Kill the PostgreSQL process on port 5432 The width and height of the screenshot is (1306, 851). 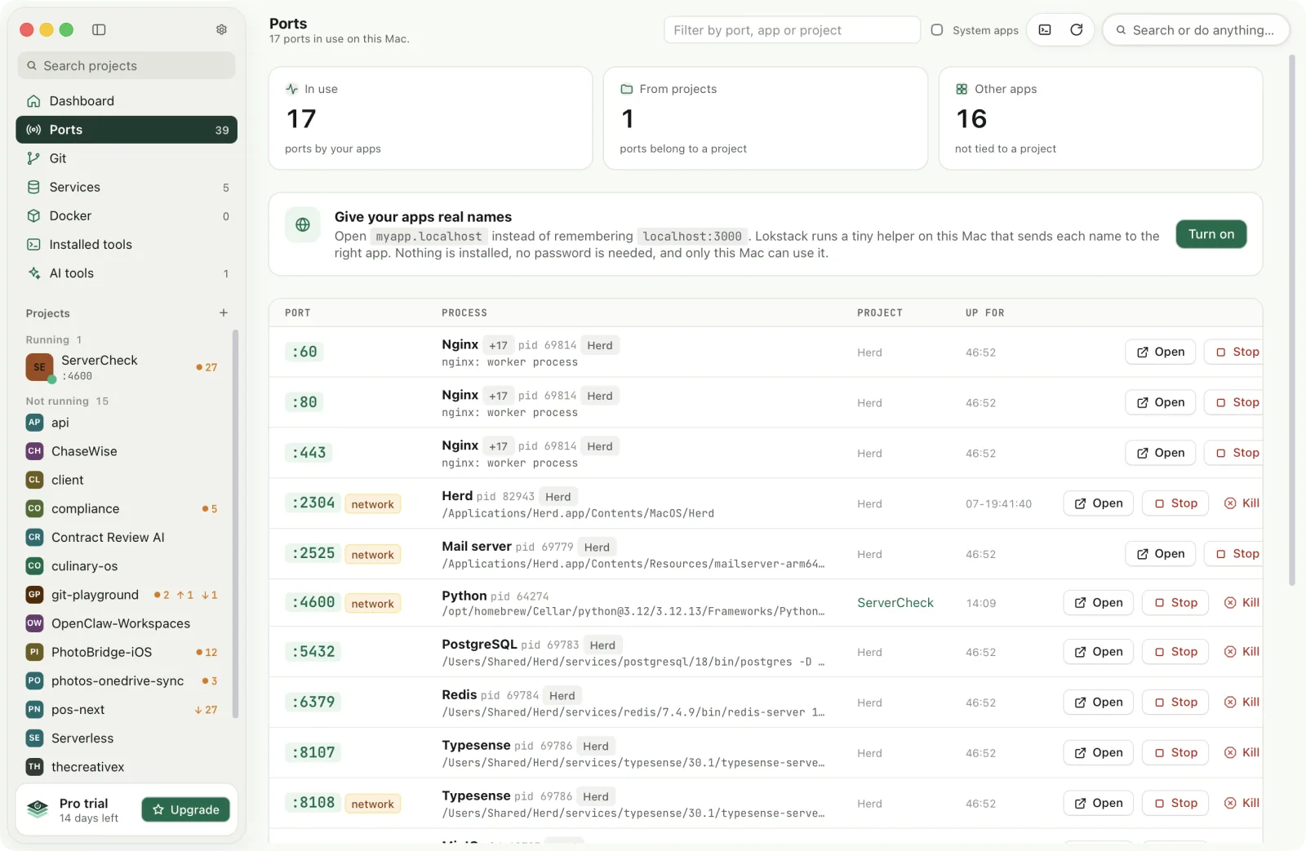(1242, 652)
